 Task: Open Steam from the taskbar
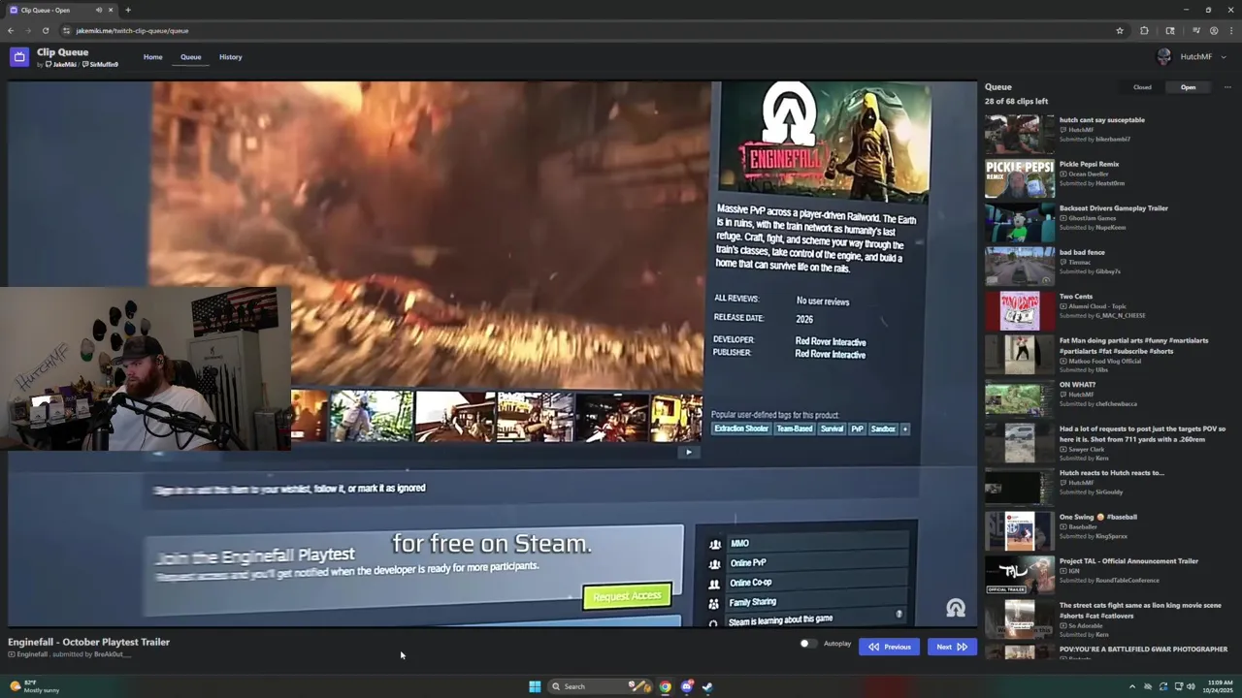[x=707, y=686]
